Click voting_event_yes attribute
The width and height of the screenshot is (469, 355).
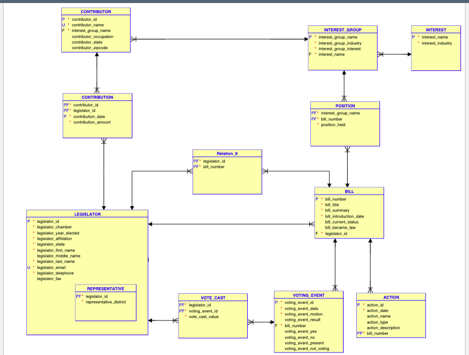[301, 331]
